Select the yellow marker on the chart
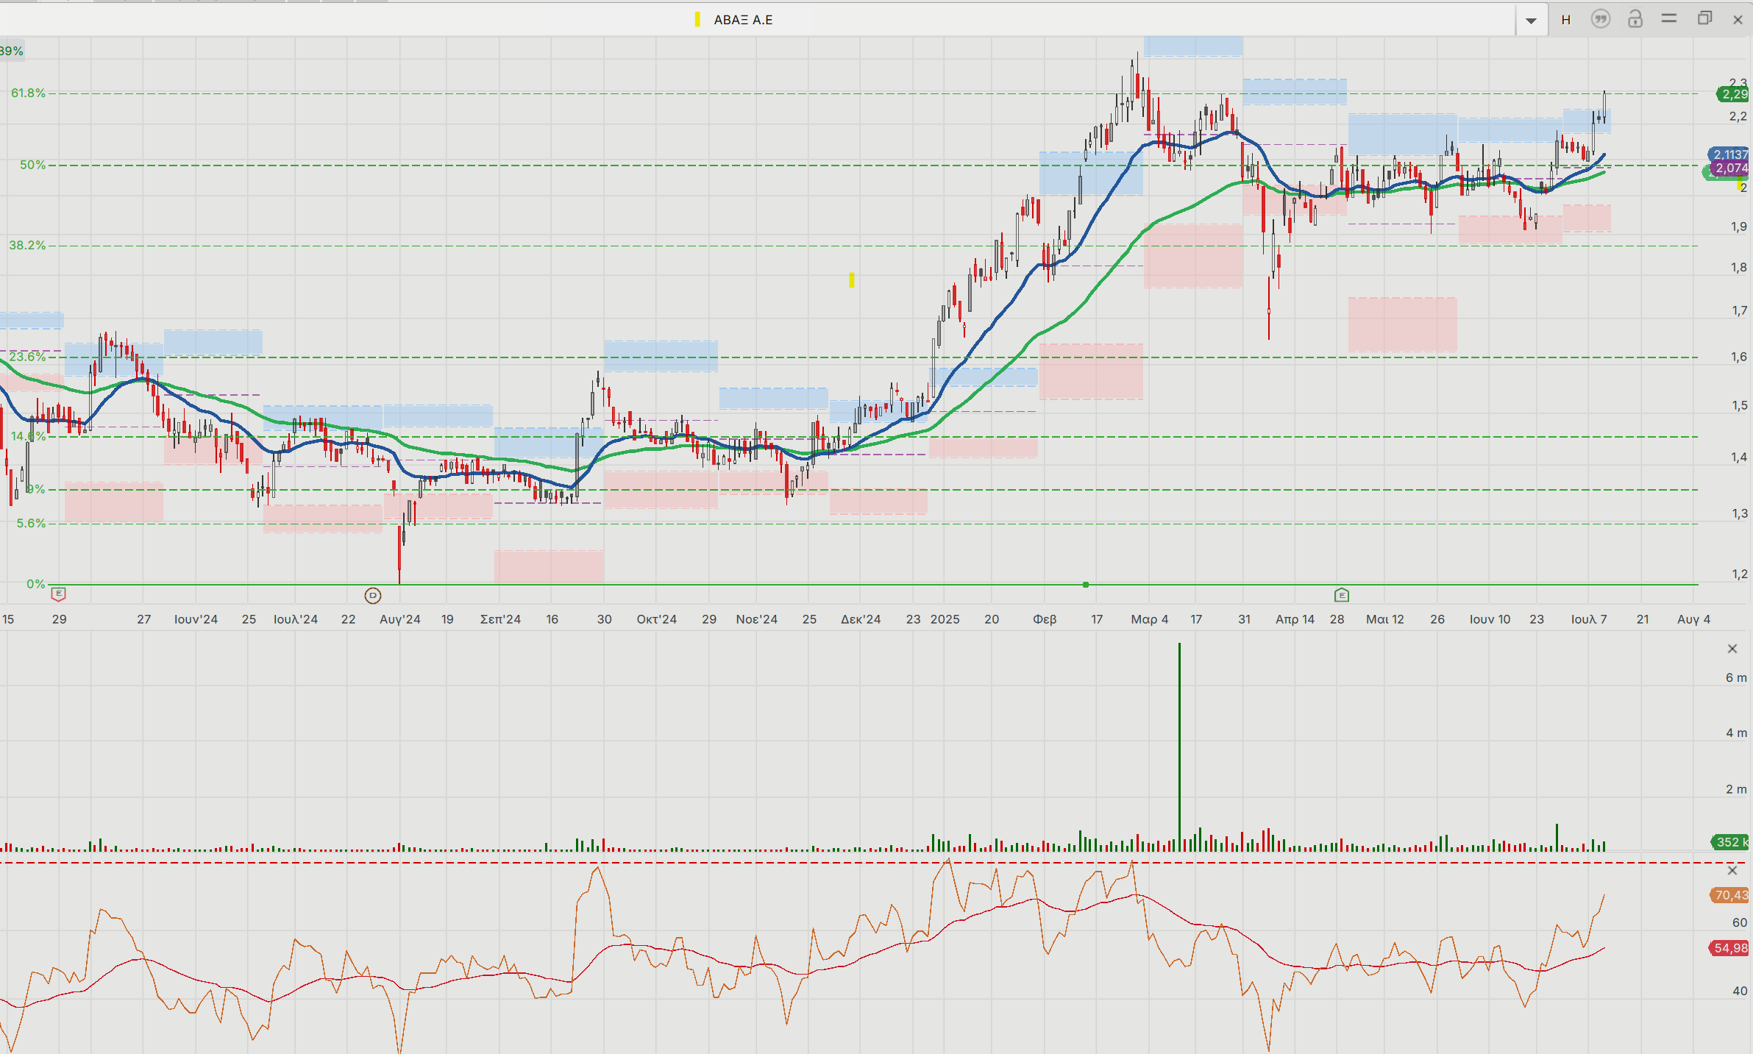 [x=852, y=280]
